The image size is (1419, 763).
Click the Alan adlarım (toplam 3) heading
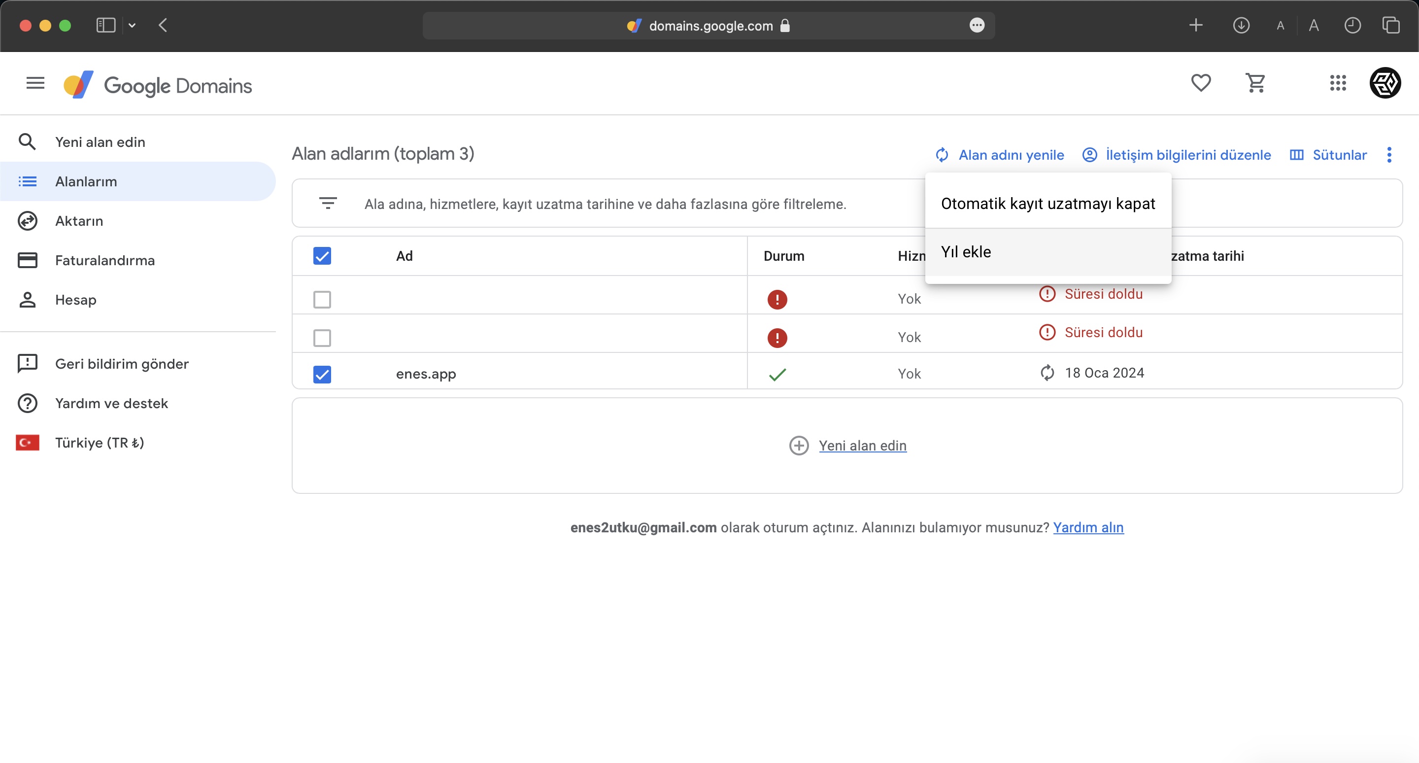click(x=383, y=154)
